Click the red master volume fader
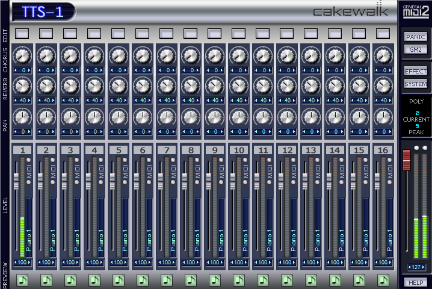Image resolution: width=432 pixels, height=289 pixels. coord(407,160)
